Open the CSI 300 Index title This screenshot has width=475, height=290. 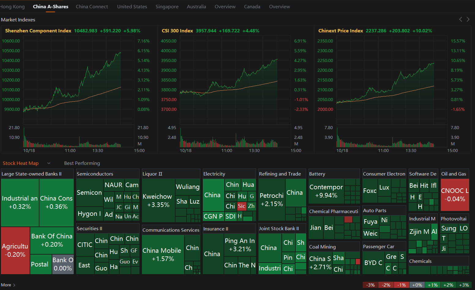coord(177,31)
